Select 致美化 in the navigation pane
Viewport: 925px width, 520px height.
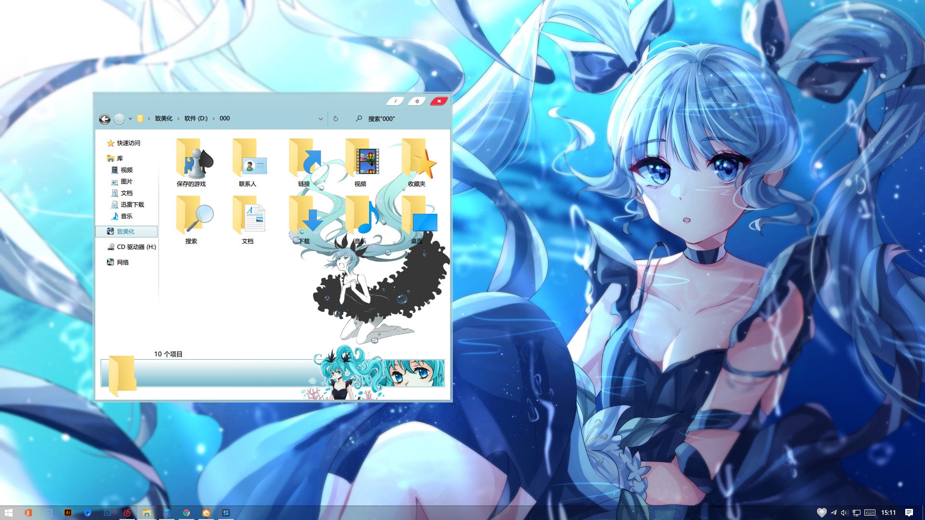pos(127,232)
